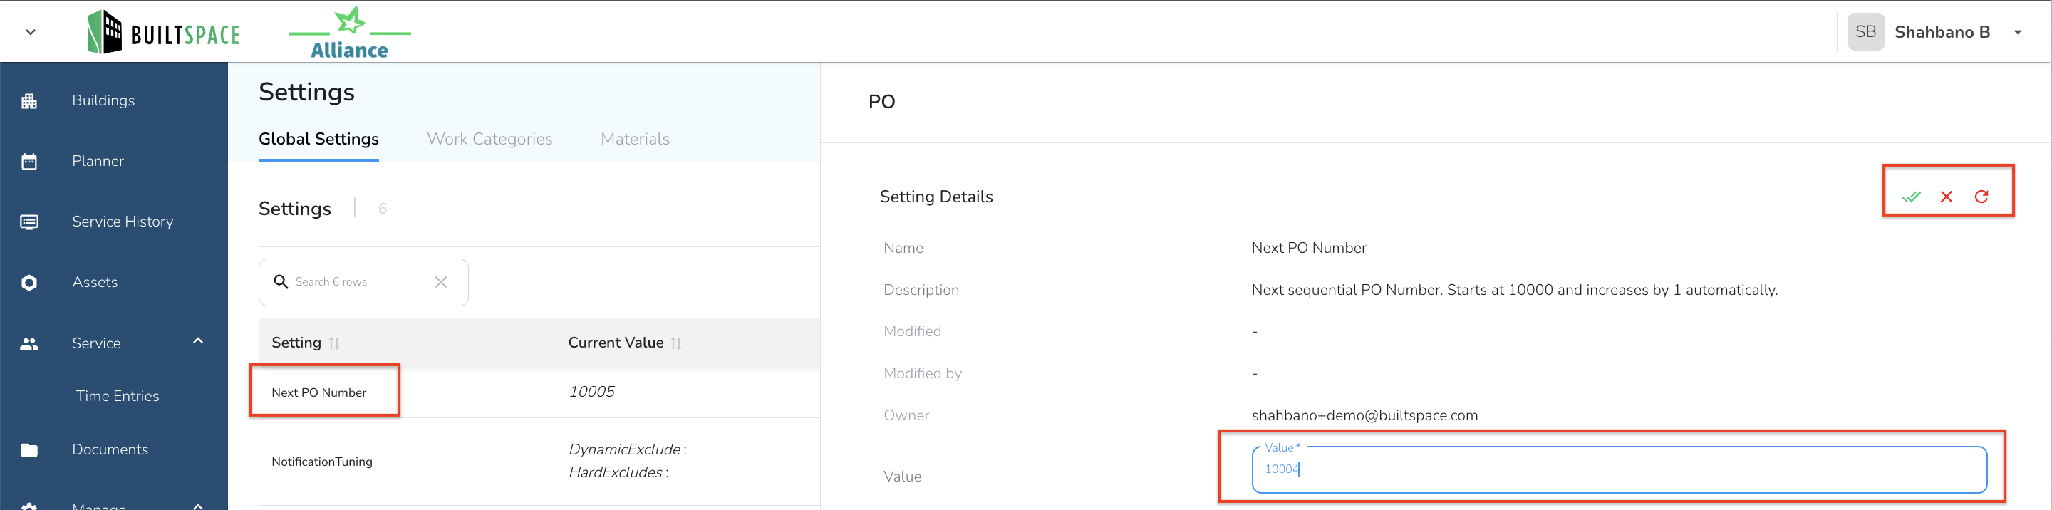
Task: Open Assets in the sidebar
Action: coord(95,282)
